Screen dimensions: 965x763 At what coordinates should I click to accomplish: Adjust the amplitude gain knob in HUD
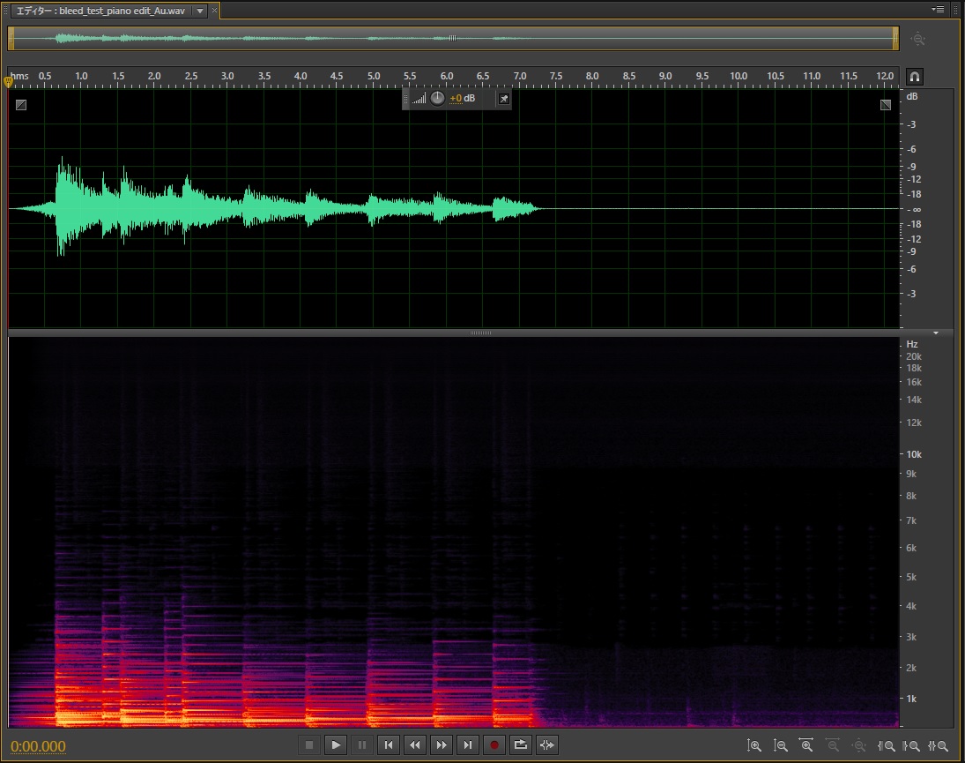coord(438,99)
